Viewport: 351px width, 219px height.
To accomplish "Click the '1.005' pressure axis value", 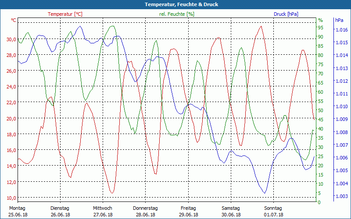I will (342, 170).
